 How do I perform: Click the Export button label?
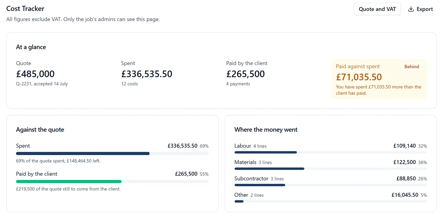coord(424,9)
